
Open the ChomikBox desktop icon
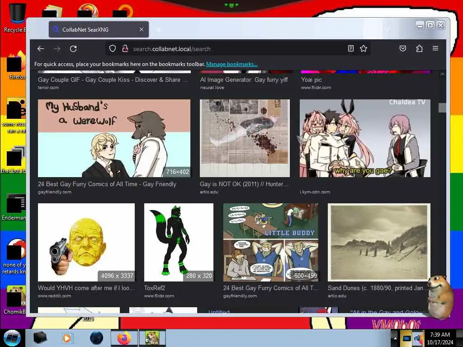(x=15, y=300)
